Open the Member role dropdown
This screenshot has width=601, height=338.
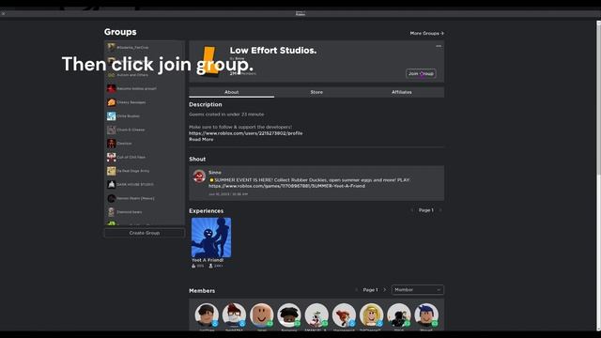[417, 290]
